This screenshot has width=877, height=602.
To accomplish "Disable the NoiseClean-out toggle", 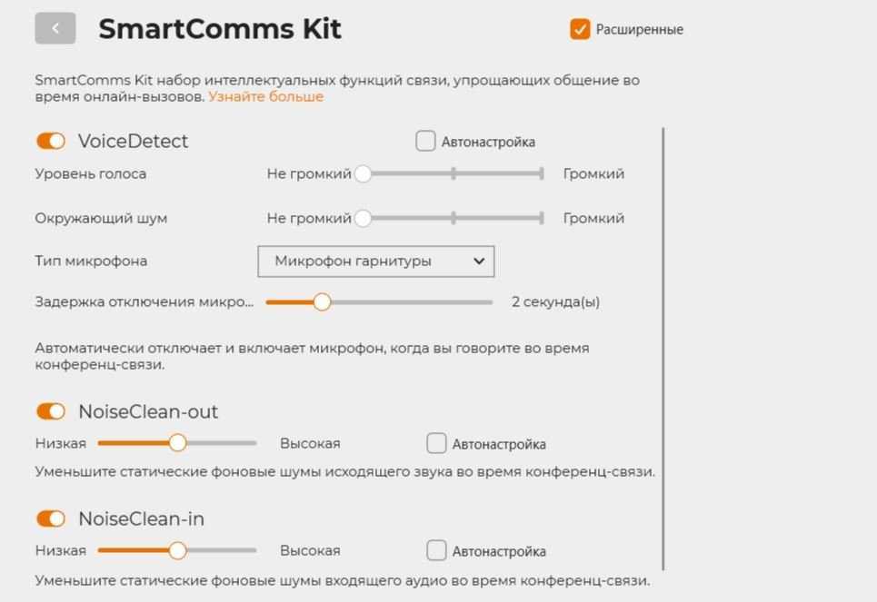I will click(x=51, y=411).
